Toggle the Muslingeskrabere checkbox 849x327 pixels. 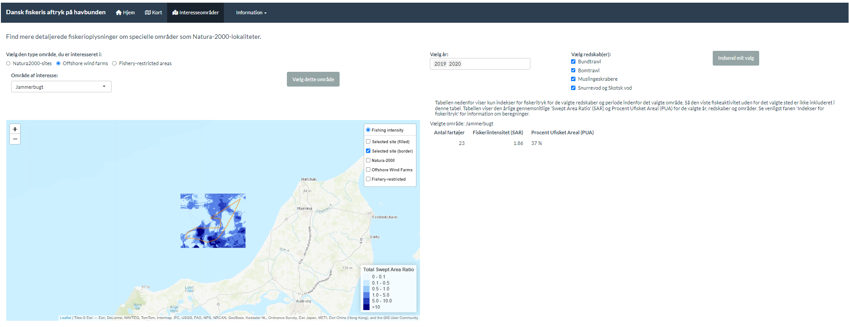pyautogui.click(x=573, y=79)
